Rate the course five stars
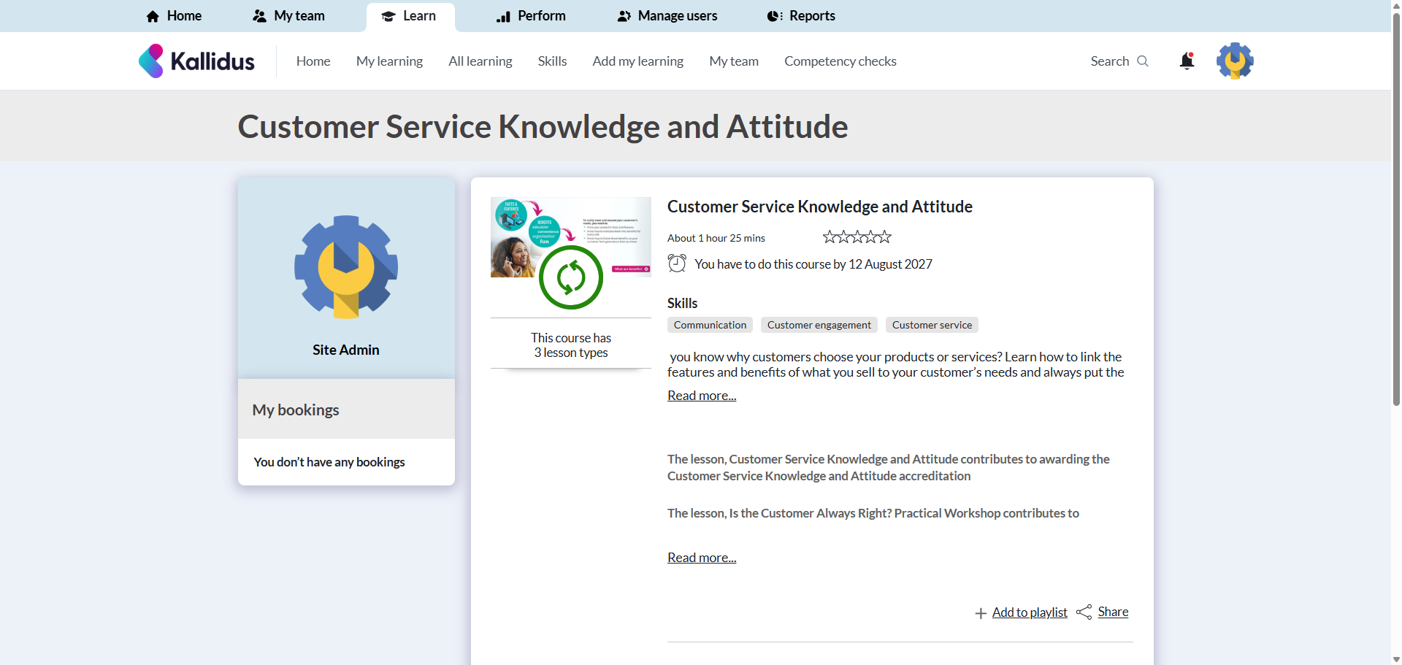The height and width of the screenshot is (665, 1402). [885, 237]
